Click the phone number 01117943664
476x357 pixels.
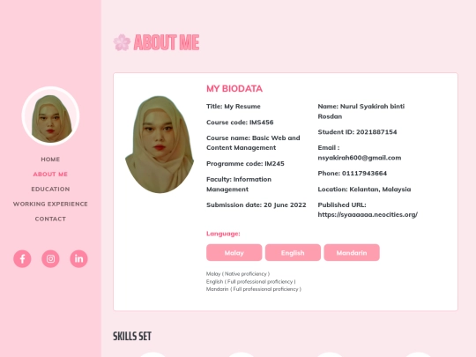pos(364,174)
